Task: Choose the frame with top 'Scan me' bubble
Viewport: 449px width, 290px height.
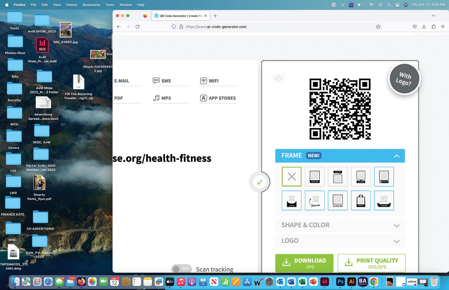Action: 338,177
